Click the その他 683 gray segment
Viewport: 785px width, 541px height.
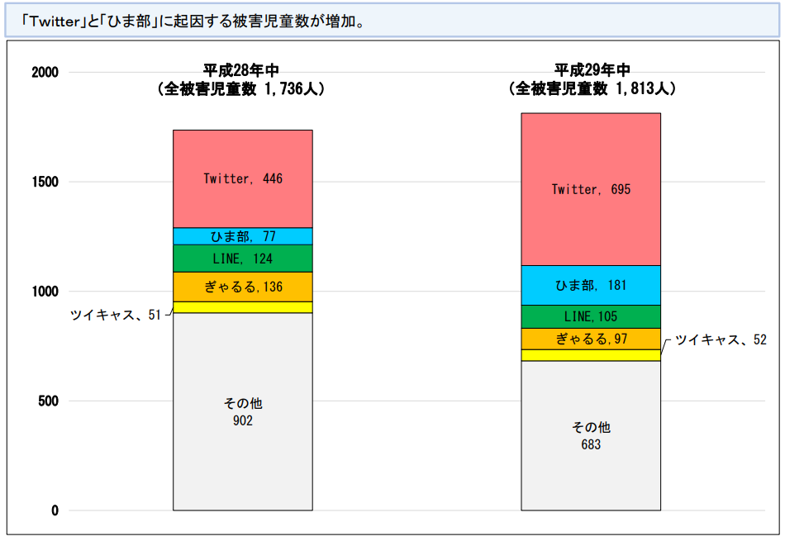point(591,435)
